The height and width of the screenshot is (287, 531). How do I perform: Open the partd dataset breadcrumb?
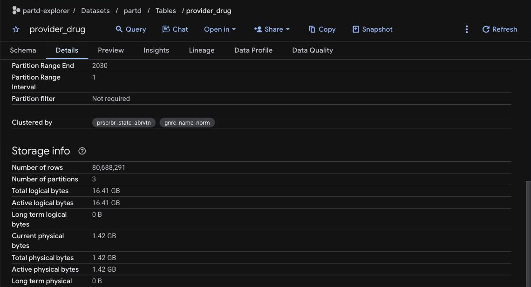(x=132, y=11)
